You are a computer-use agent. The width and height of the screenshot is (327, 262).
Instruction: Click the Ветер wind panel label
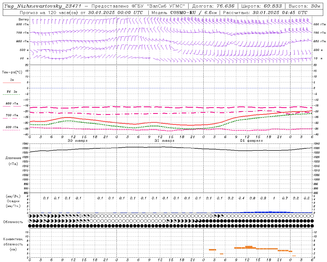(24, 19)
